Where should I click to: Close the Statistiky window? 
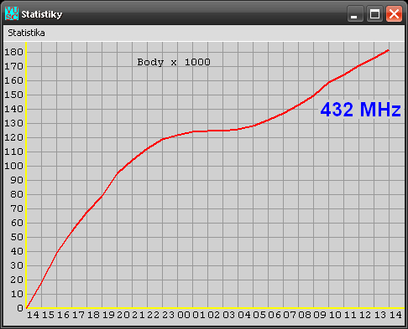click(x=394, y=13)
